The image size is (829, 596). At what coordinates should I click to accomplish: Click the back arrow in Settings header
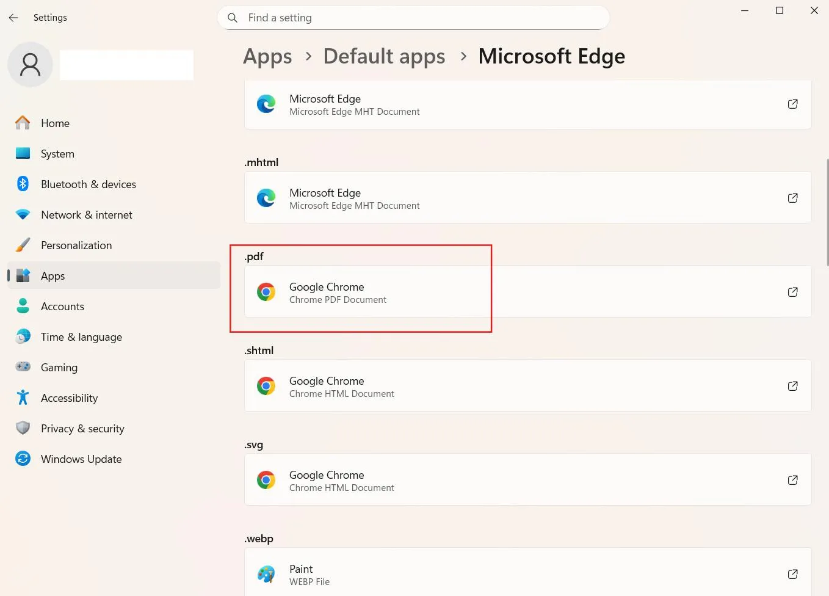(13, 18)
